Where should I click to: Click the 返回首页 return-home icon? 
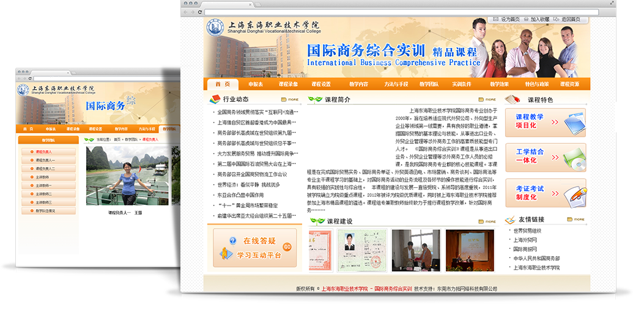555,20
